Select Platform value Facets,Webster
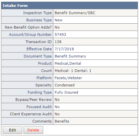 pyautogui.click(x=68, y=78)
